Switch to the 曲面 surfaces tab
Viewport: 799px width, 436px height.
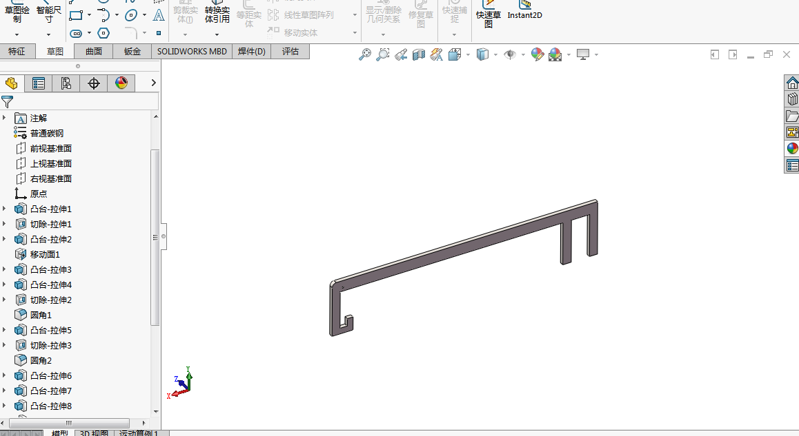pos(94,52)
